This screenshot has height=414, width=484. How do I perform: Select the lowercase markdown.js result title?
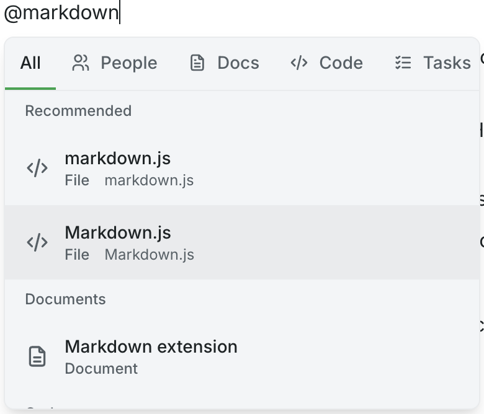click(x=118, y=159)
